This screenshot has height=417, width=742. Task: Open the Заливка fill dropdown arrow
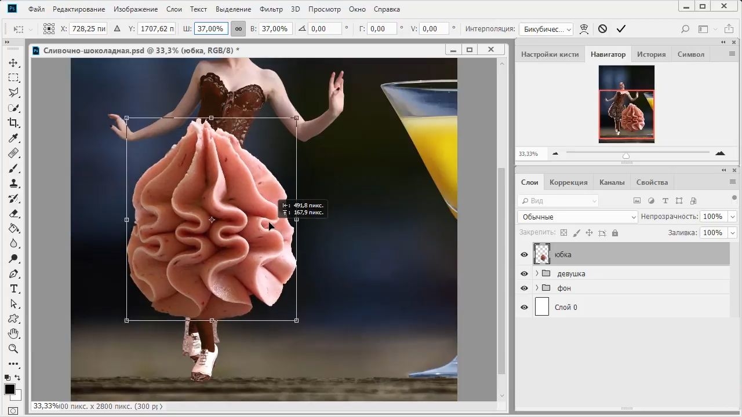733,233
